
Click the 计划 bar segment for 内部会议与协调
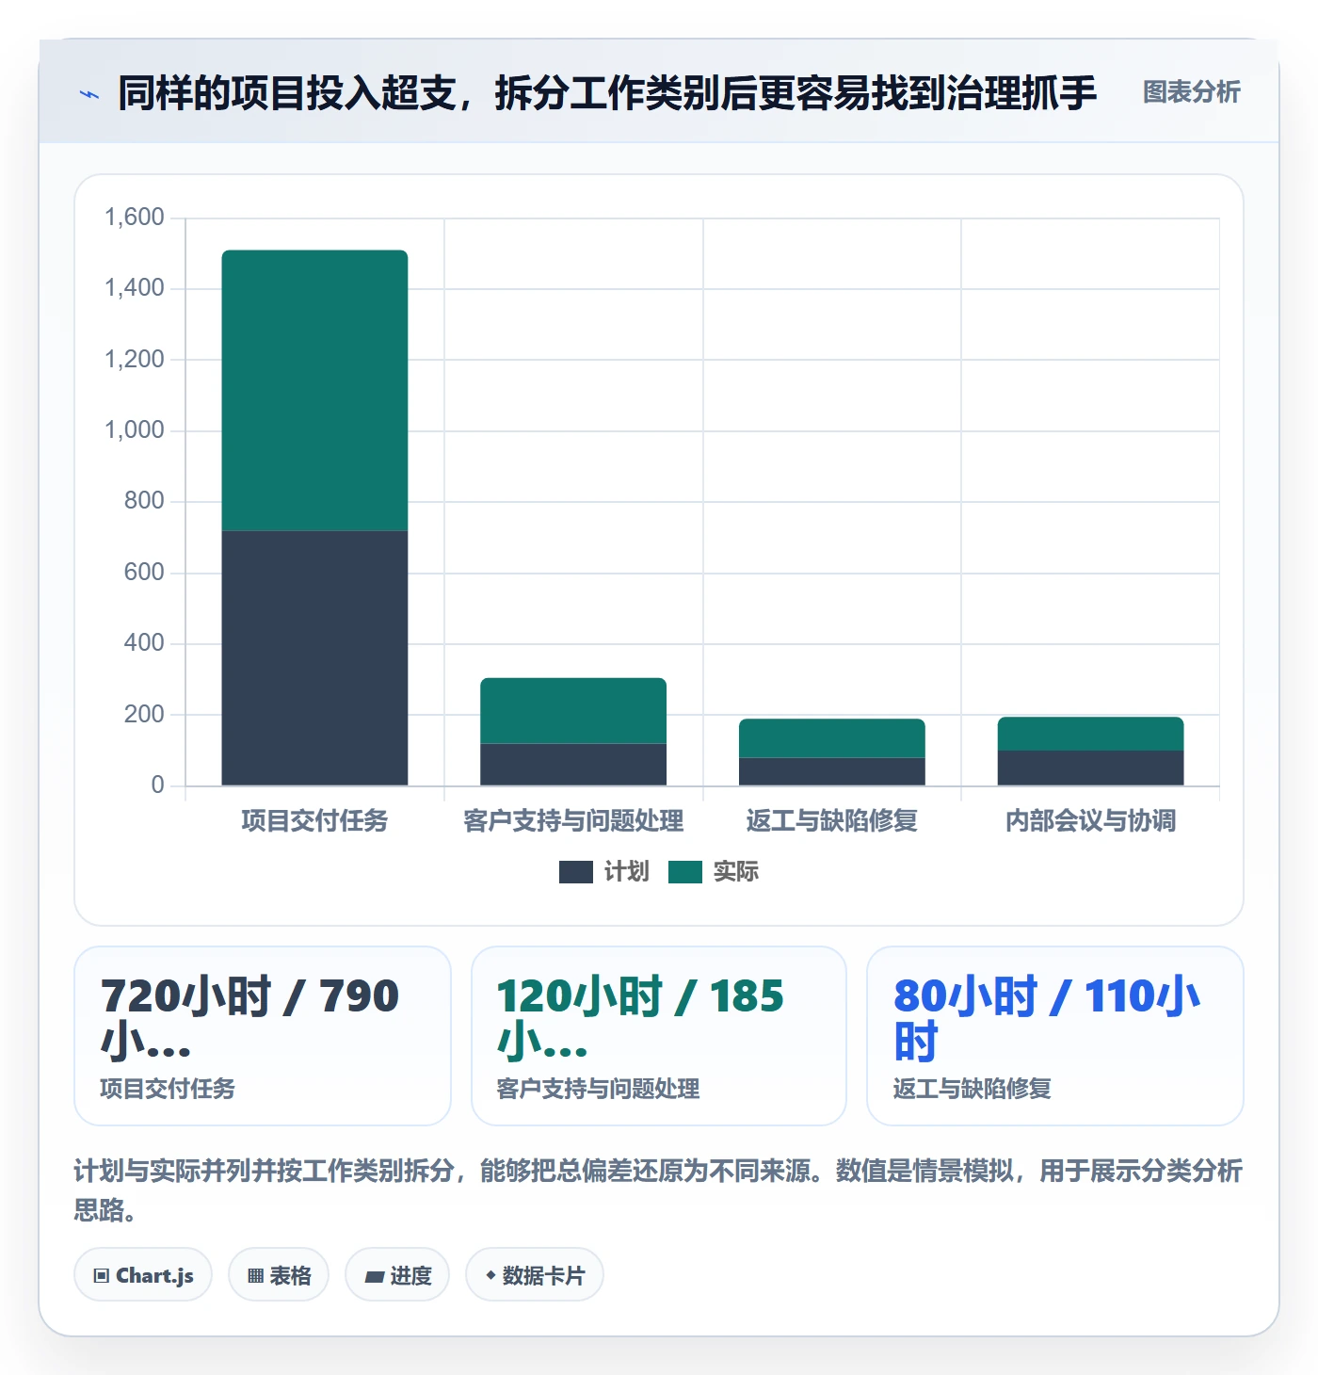pyautogui.click(x=1090, y=768)
